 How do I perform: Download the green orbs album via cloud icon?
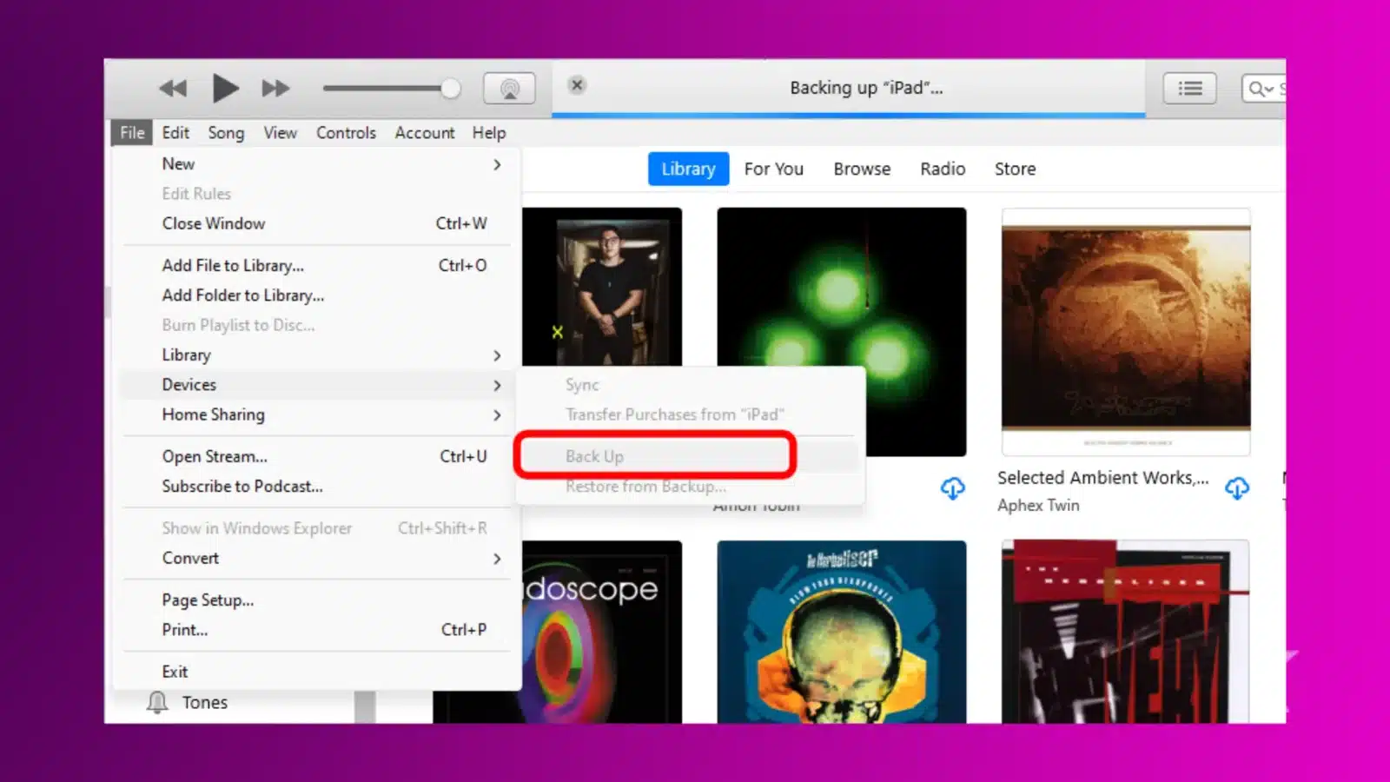(x=952, y=488)
